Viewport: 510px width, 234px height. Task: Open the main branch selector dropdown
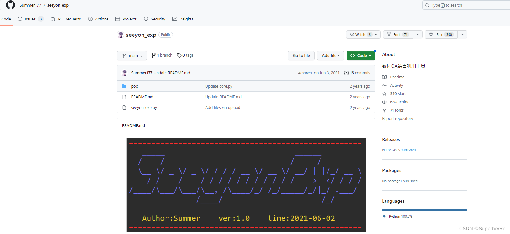[132, 56]
